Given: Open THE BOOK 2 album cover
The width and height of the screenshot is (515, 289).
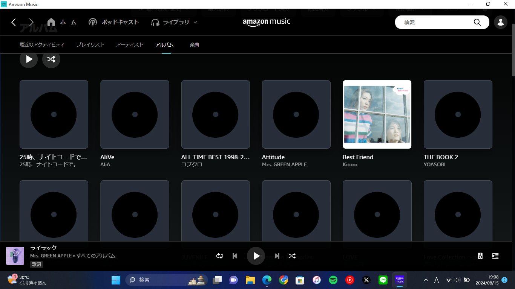Looking at the screenshot, I should coord(458,114).
